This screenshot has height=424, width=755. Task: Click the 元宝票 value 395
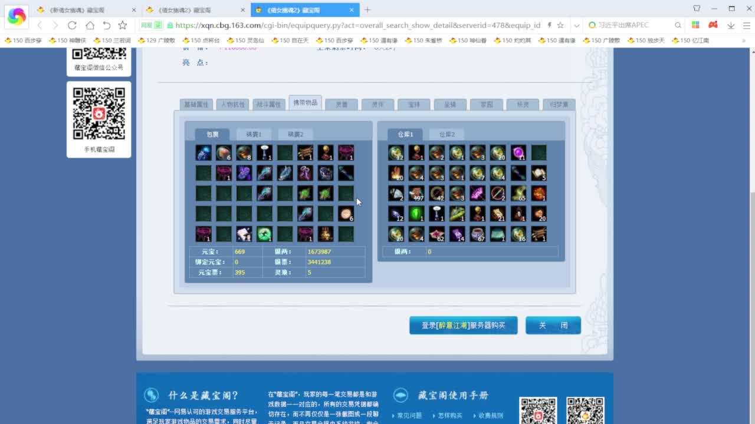[239, 273]
